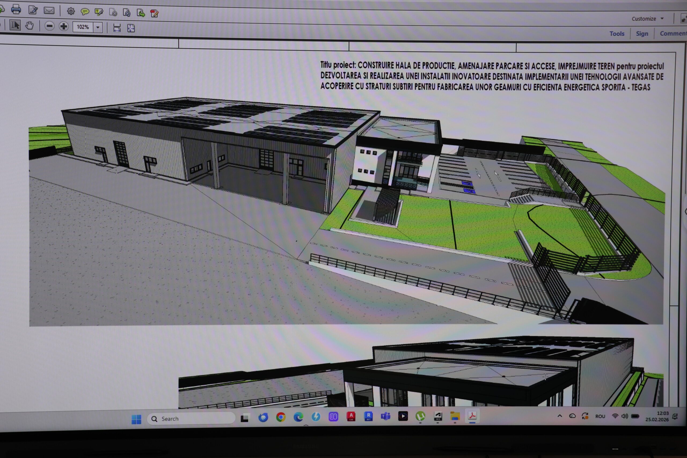Open the Sign pane tab
Viewport: 687px width, 458px height.
tap(642, 34)
